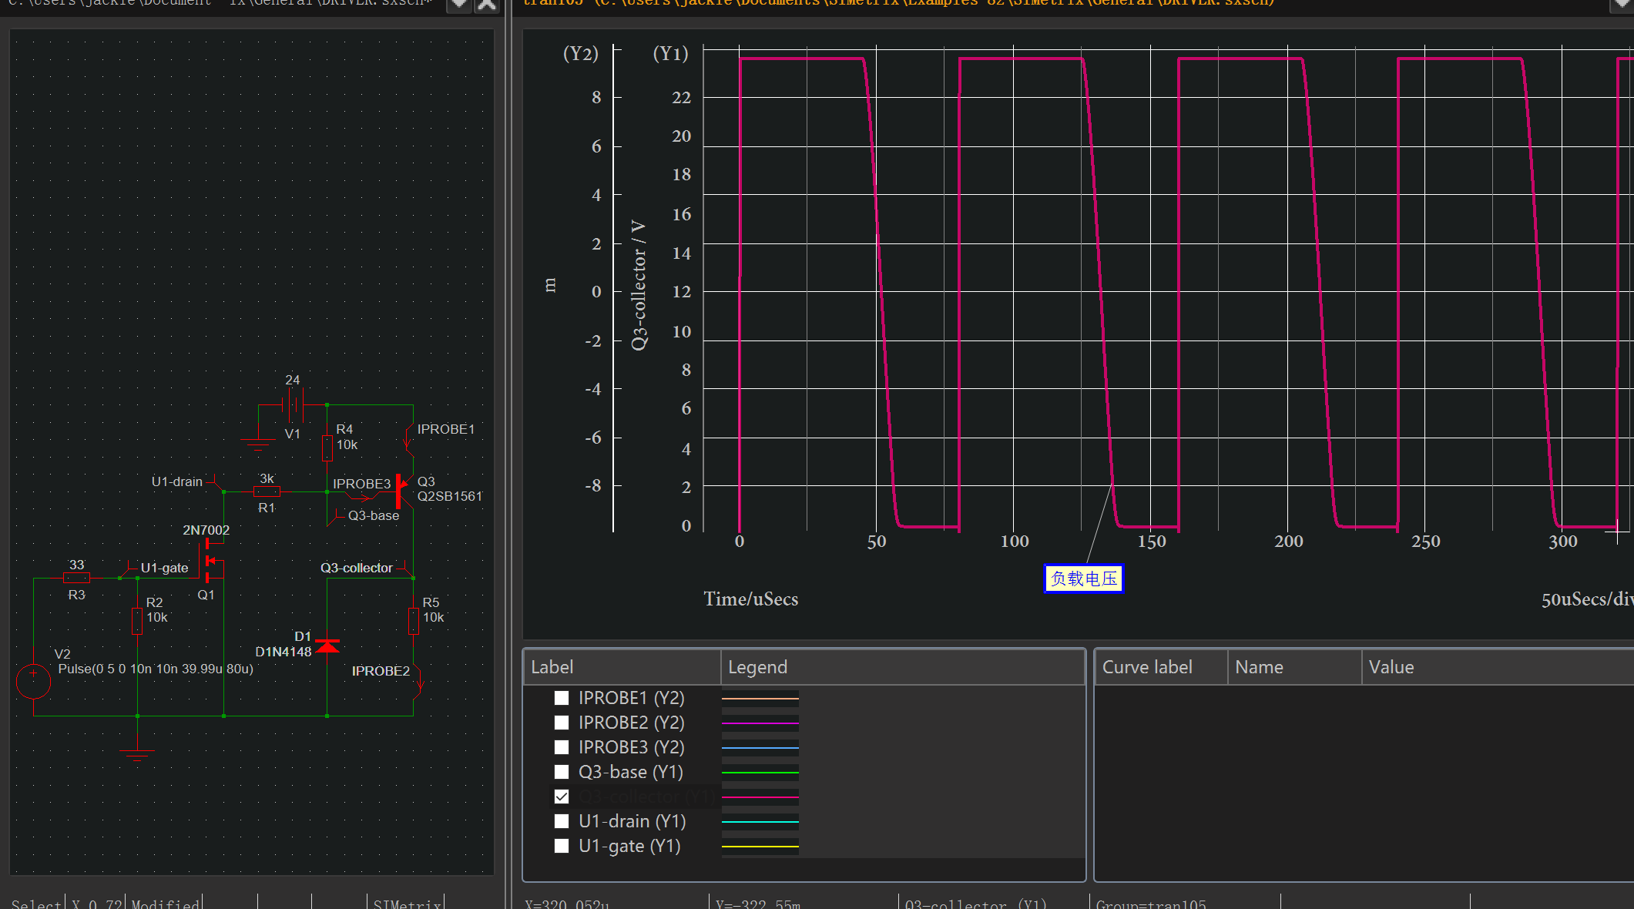The width and height of the screenshot is (1634, 909).
Task: Click the ground symbol below R2
Action: 137,754
